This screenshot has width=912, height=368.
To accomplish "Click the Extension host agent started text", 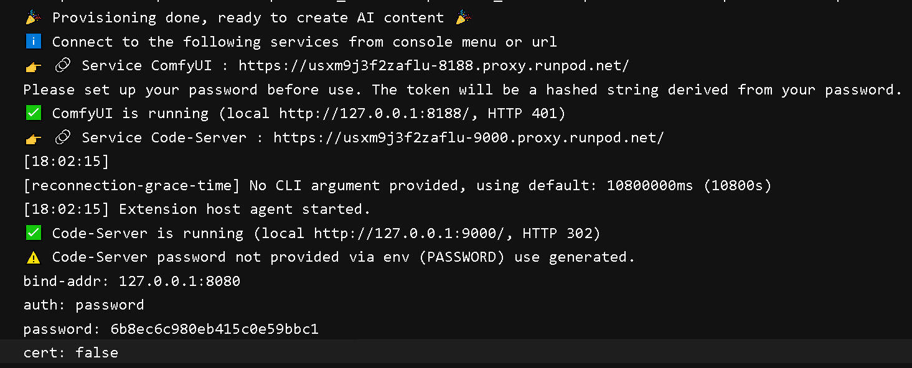I will (245, 209).
